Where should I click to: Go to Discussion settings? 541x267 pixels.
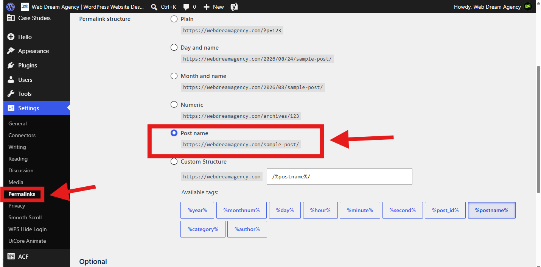21,170
